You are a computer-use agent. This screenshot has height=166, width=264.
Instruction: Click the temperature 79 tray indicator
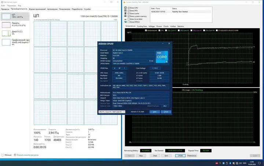[220, 163]
